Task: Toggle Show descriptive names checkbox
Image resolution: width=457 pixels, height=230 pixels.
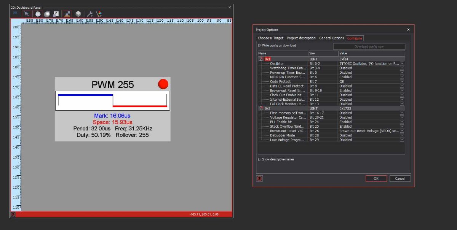Action: [260, 159]
